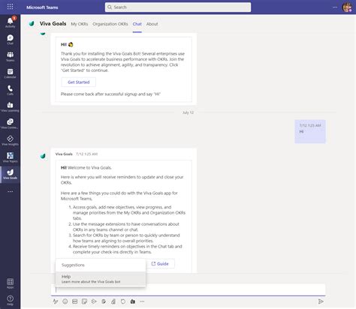Switch to the My OKRs tab
This screenshot has width=356, height=309.
[x=80, y=24]
